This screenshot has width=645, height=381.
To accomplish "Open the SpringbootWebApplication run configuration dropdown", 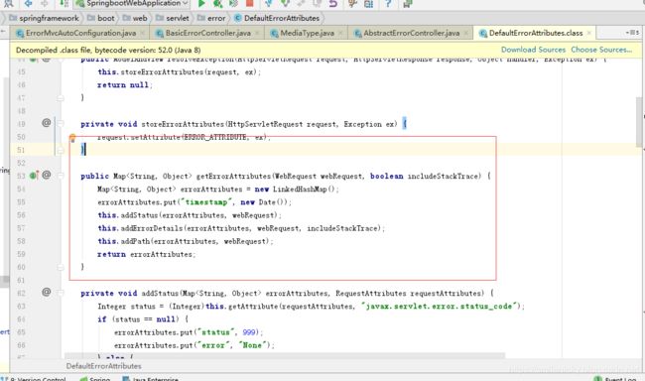I will [x=132, y=4].
